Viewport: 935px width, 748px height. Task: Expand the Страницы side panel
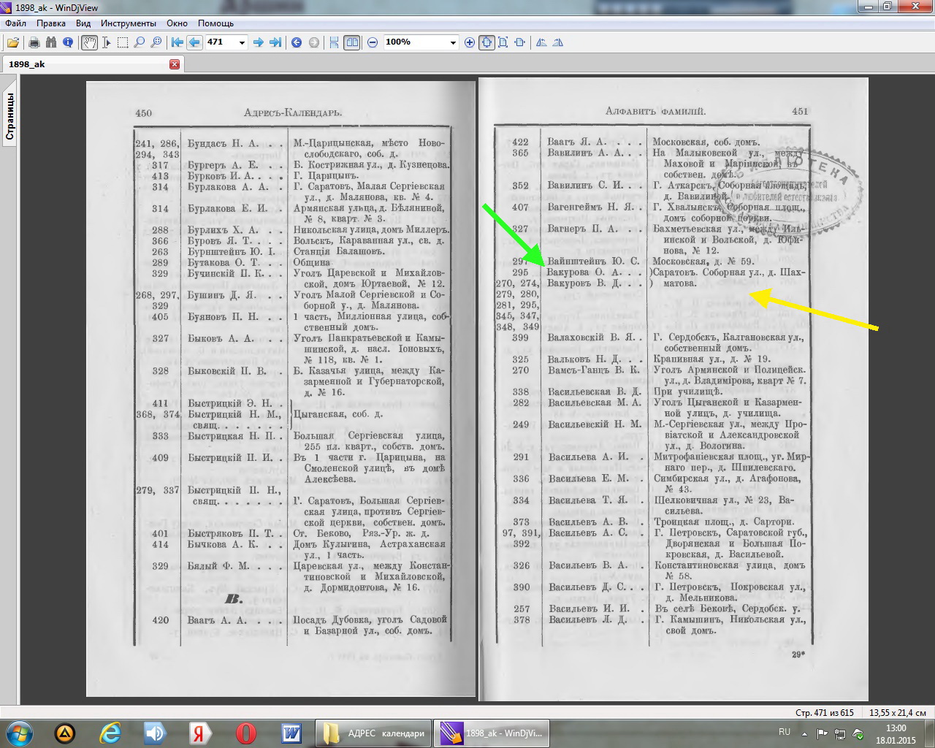click(x=10, y=117)
